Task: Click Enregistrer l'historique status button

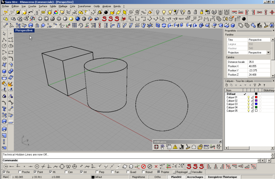Action: click(222, 177)
